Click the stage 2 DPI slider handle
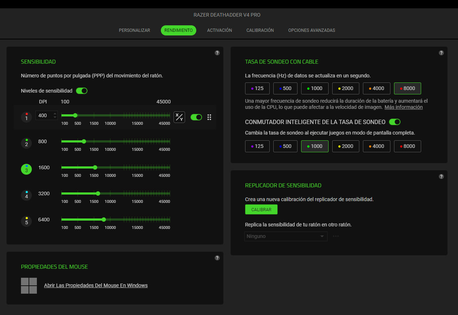 click(84, 141)
